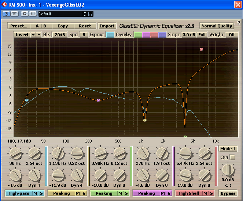Viewport: 243px width, 201px height.
Task: Click the 1.94 oct bandwidth knob
Action: pos(162,153)
